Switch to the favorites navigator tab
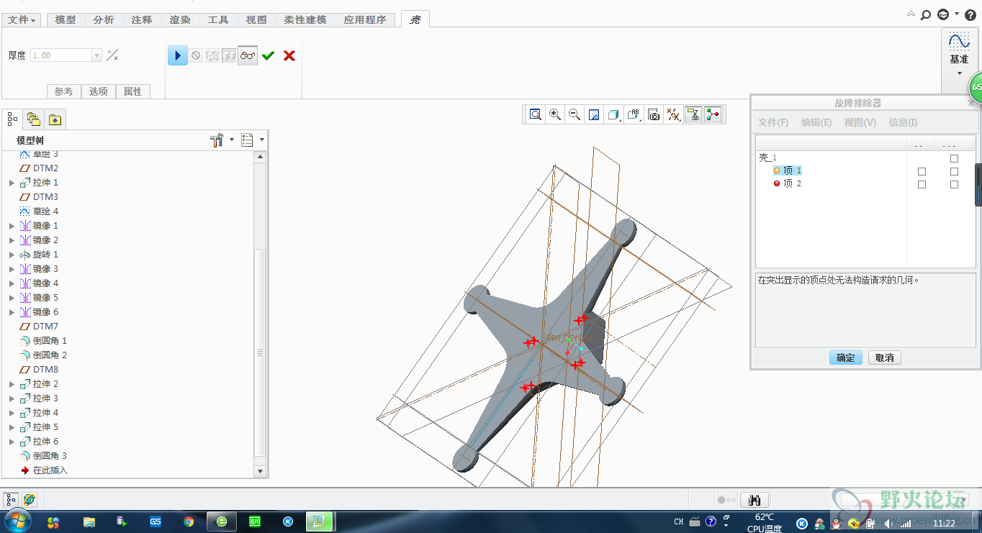 55,119
